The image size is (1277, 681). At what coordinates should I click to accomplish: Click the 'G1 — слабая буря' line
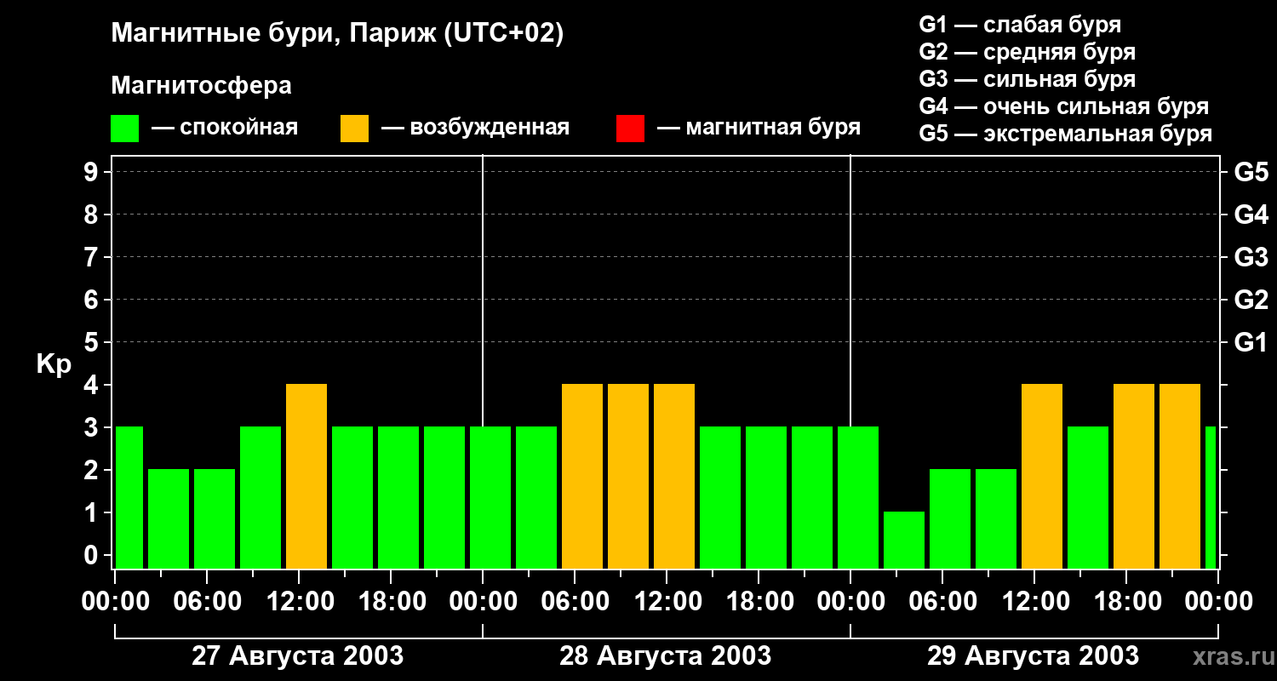click(x=1020, y=25)
